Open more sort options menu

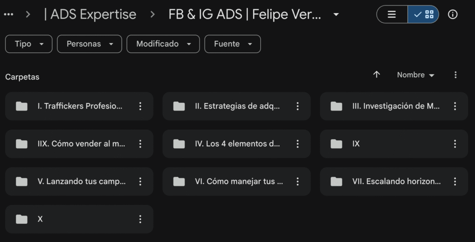pos(456,75)
